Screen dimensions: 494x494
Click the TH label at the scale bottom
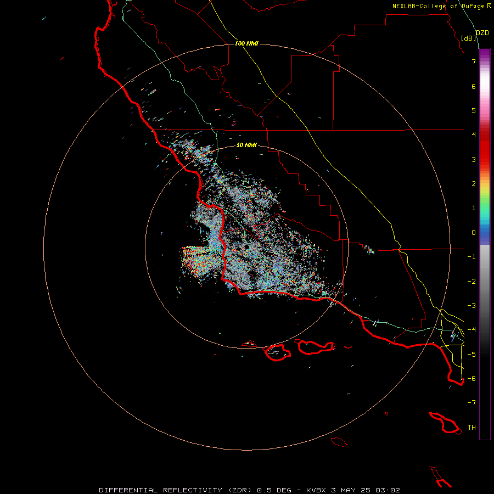coord(471,428)
